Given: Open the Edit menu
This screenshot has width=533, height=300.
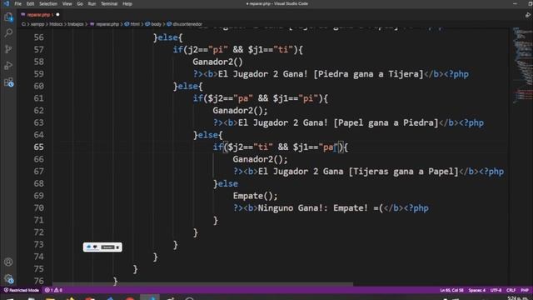Looking at the screenshot, I should 30,3.
